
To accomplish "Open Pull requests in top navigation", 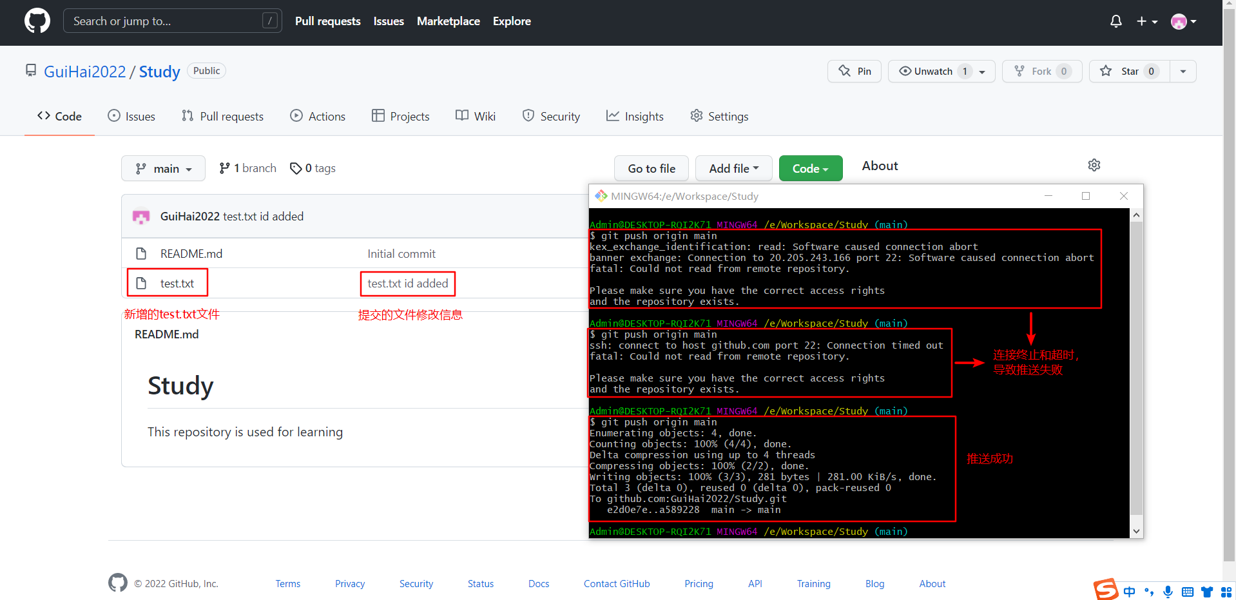I will pyautogui.click(x=327, y=21).
